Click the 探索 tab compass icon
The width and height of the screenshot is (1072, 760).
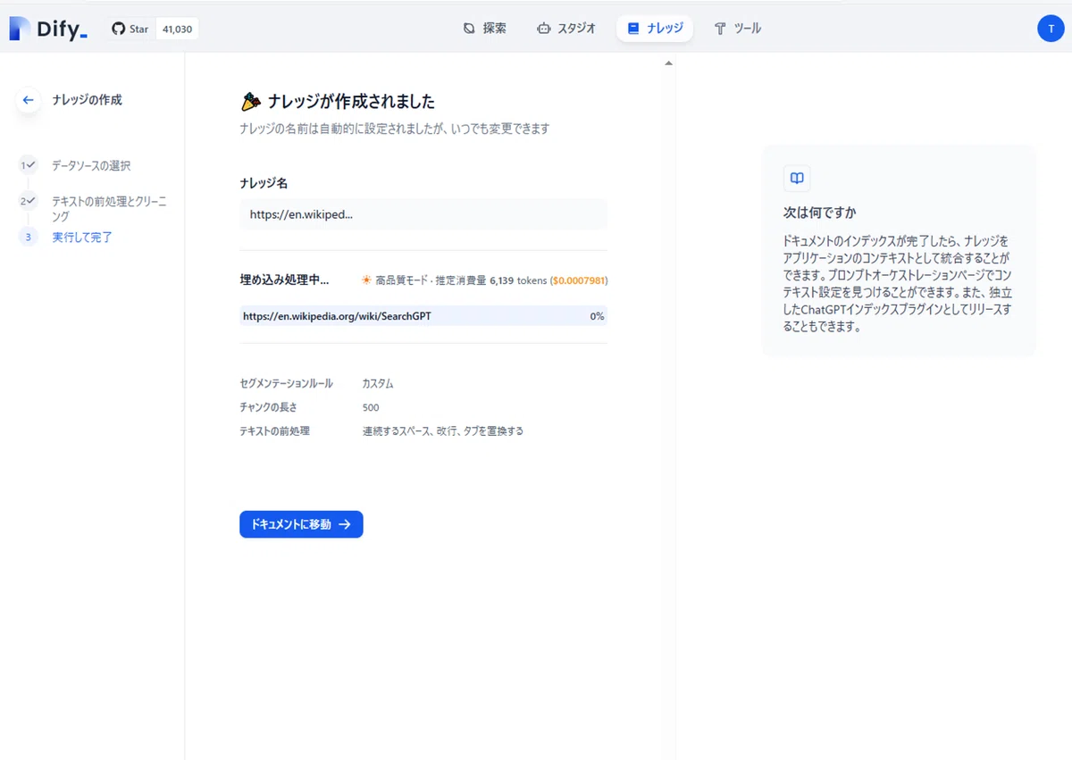pos(470,29)
